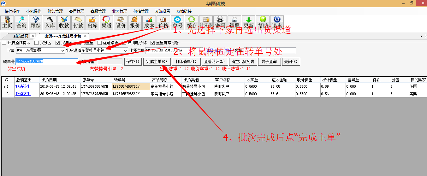Image resolution: width=427 pixels, height=176 pixels.
Task: Enable the 开启操作提示 checkbox
Action: point(4,43)
